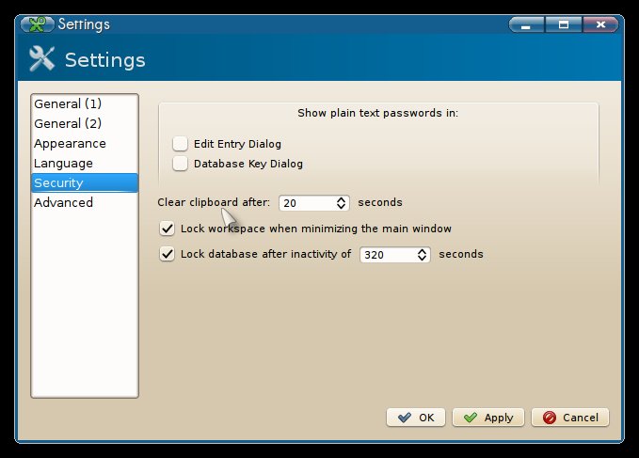Click the green checkmark Apply button

coord(488,418)
